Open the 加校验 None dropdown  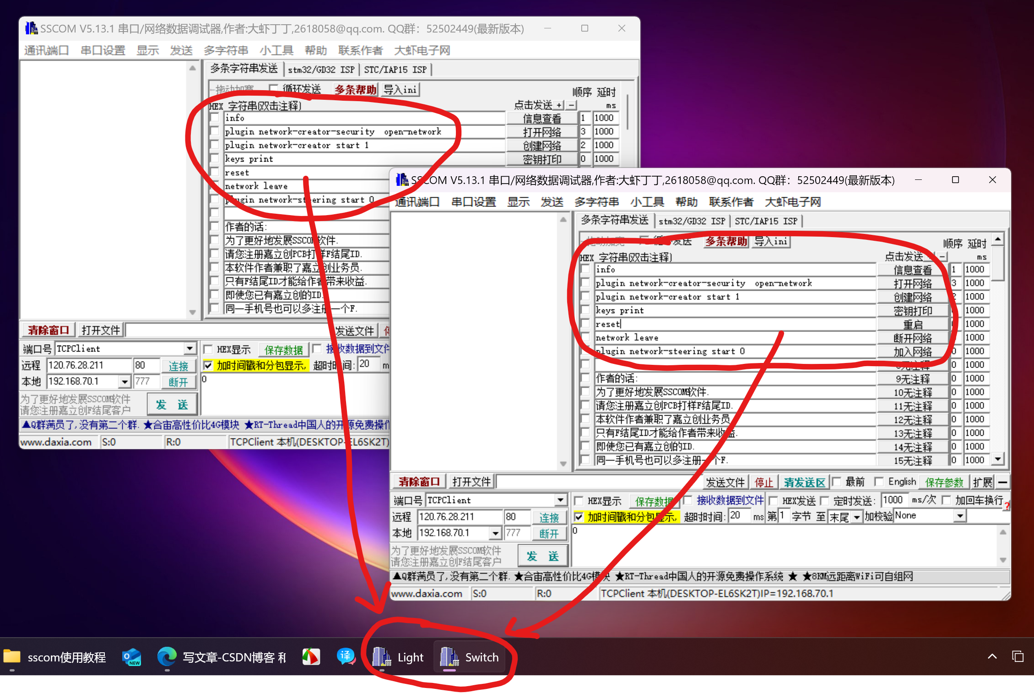point(960,516)
